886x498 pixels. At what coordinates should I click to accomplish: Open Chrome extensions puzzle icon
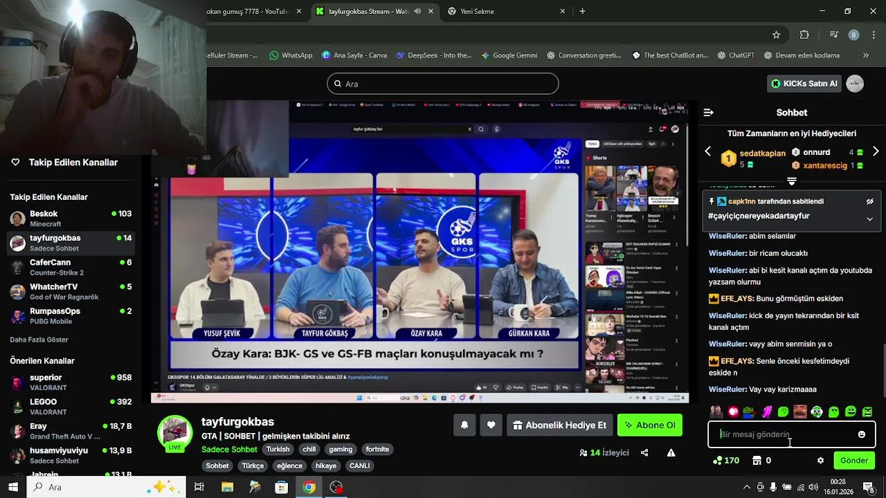click(x=804, y=35)
